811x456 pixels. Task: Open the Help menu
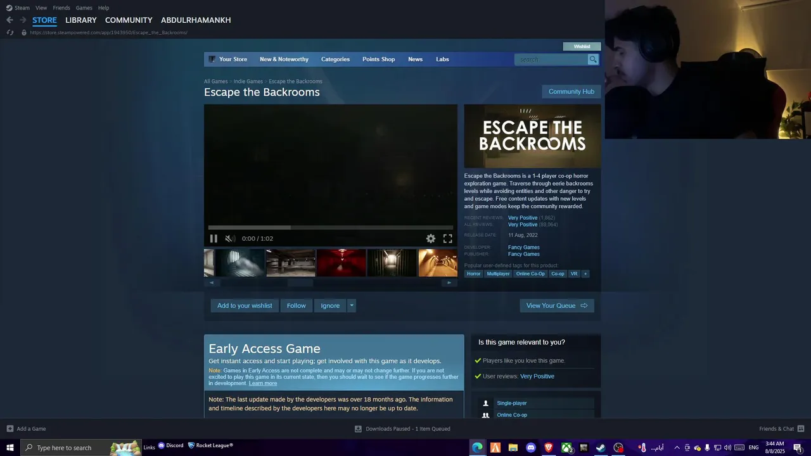click(x=103, y=8)
